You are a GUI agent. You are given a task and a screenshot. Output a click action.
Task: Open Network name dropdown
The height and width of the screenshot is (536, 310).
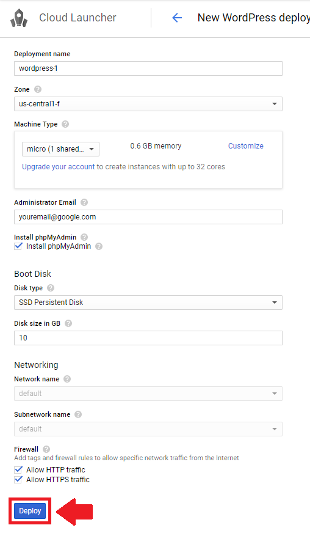point(148,394)
